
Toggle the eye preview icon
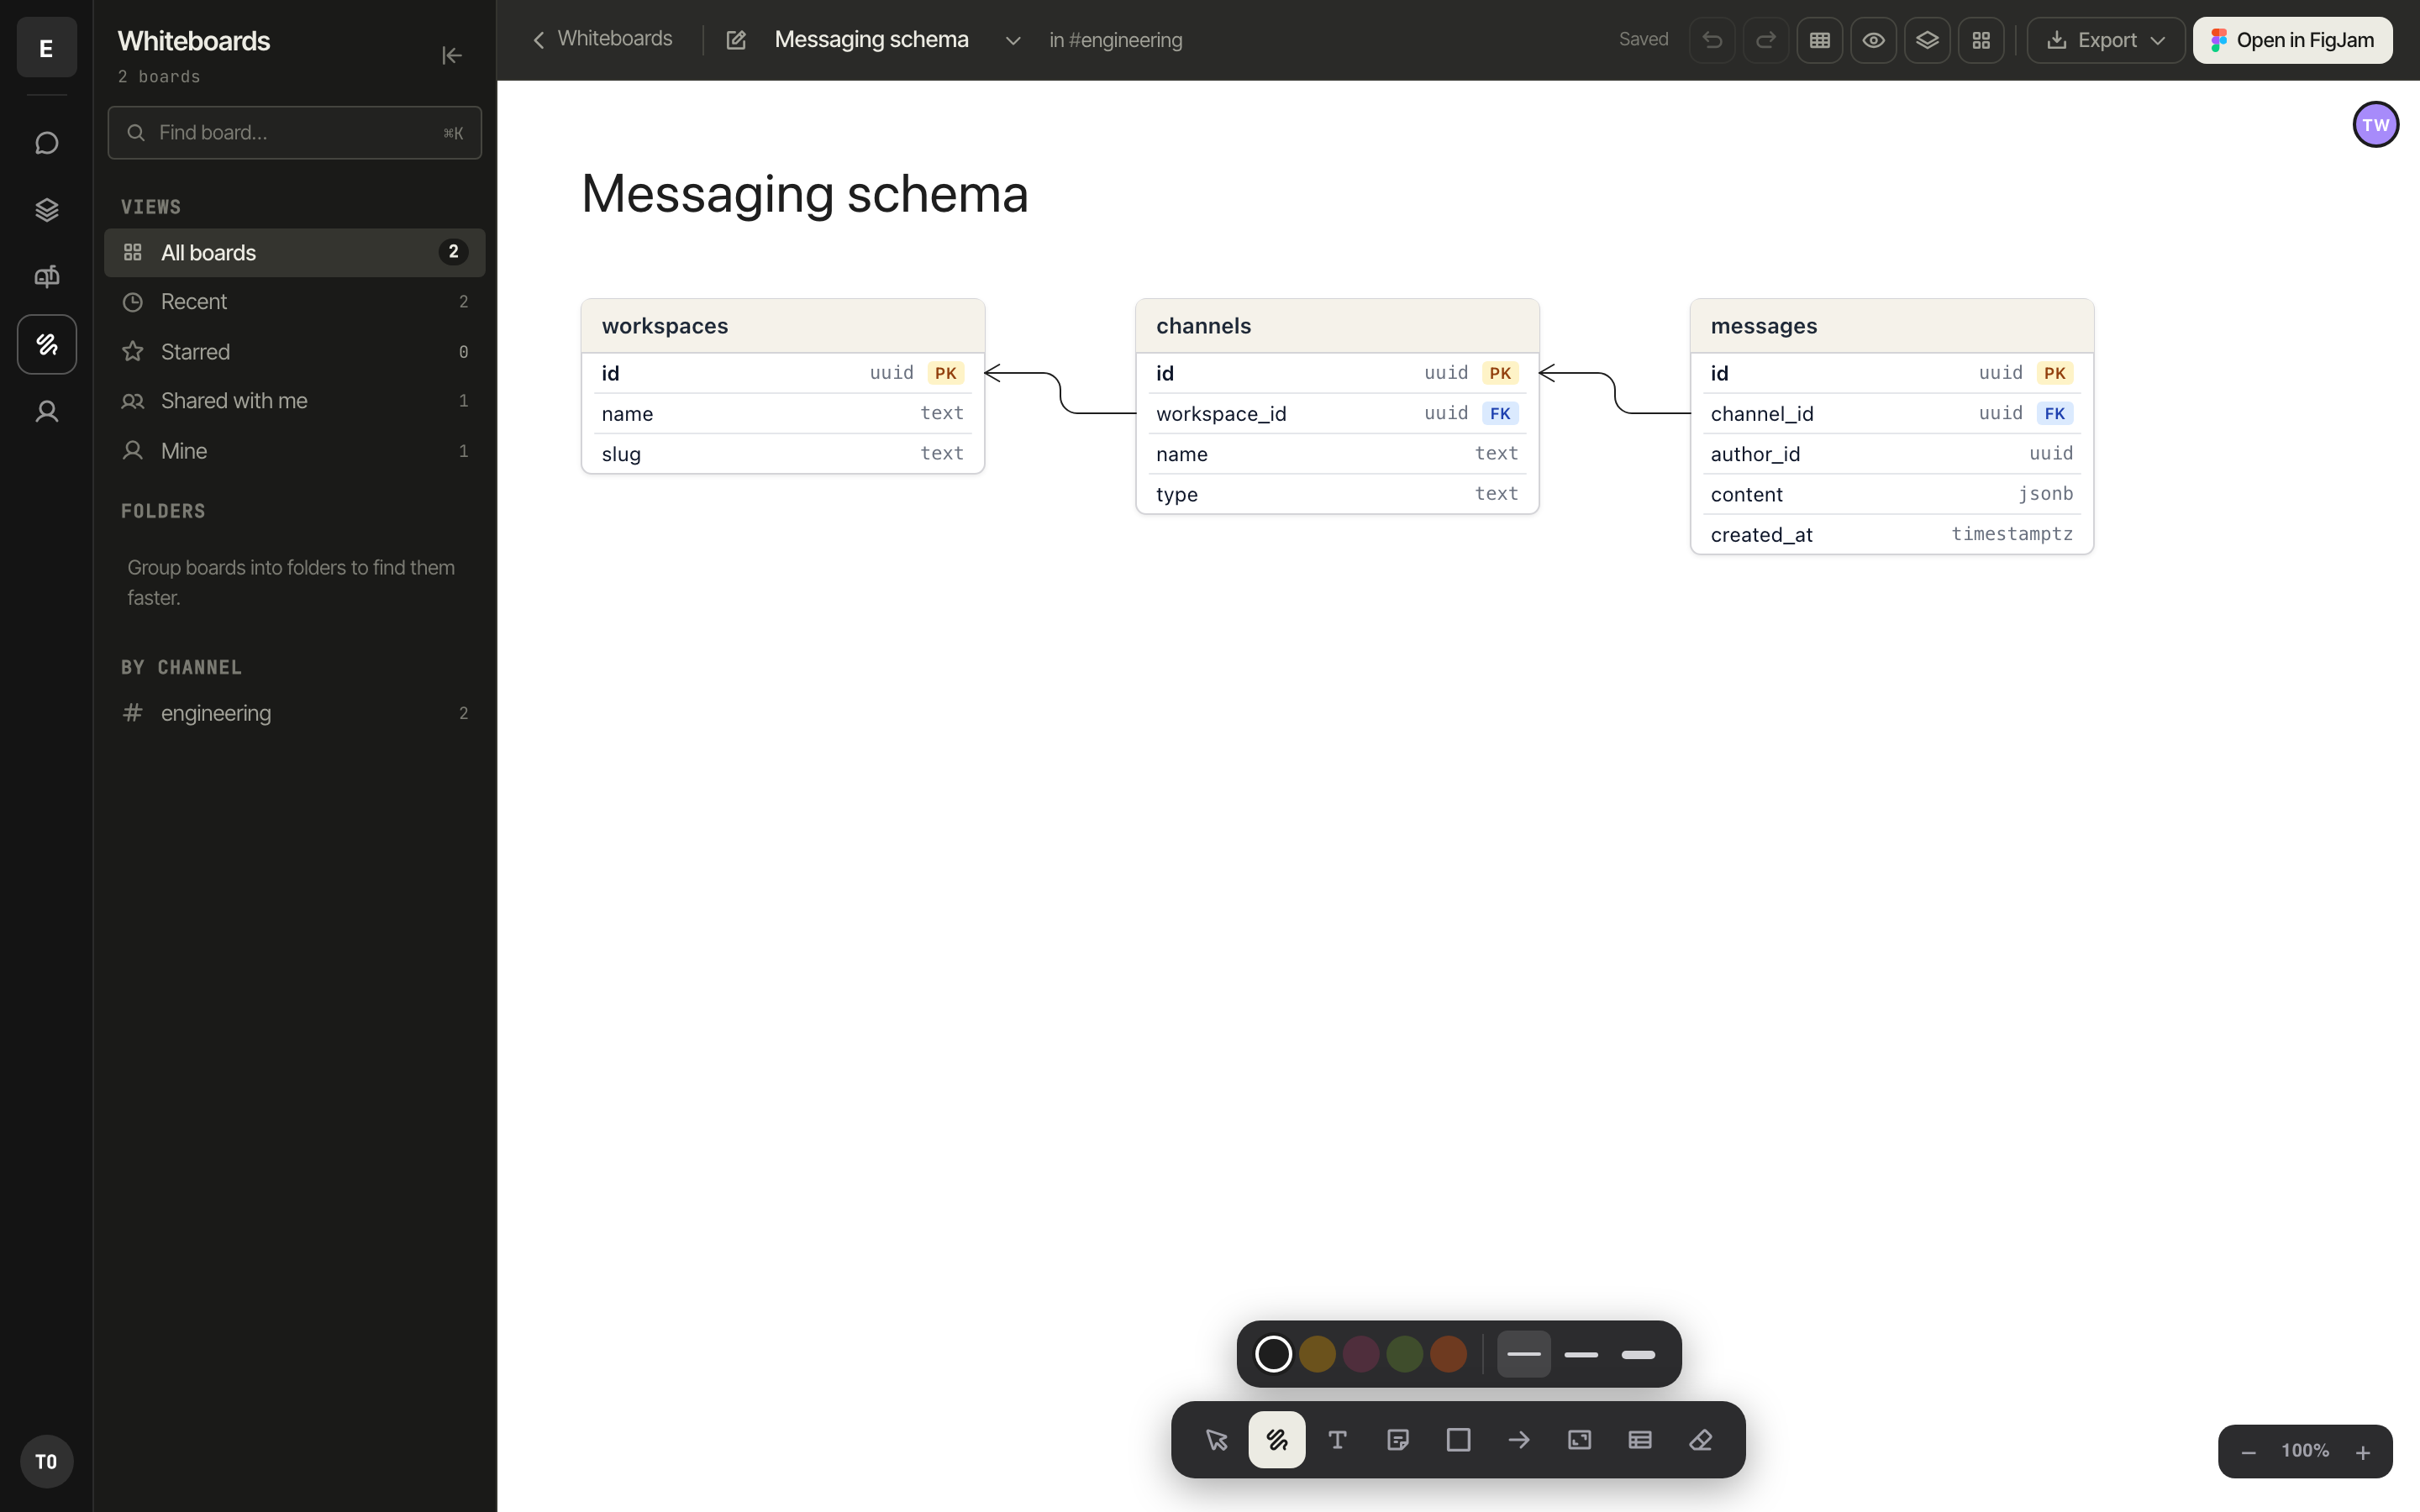click(1874, 40)
